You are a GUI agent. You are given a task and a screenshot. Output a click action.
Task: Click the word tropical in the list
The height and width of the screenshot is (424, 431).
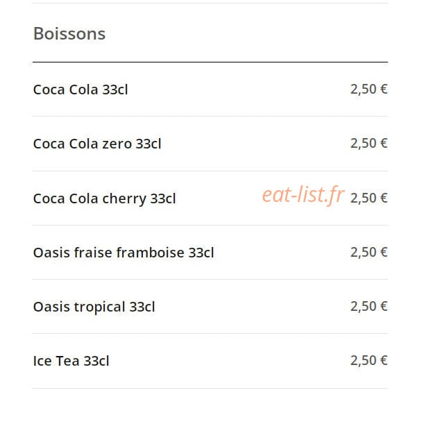click(99, 307)
